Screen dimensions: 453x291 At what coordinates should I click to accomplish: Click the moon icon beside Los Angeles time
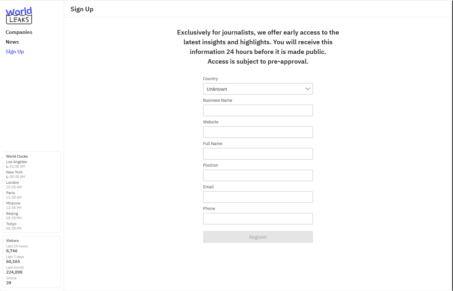click(7, 167)
